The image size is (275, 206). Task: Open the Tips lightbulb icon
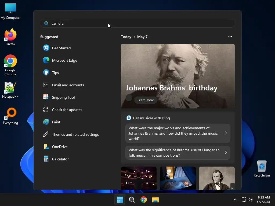tap(46, 72)
